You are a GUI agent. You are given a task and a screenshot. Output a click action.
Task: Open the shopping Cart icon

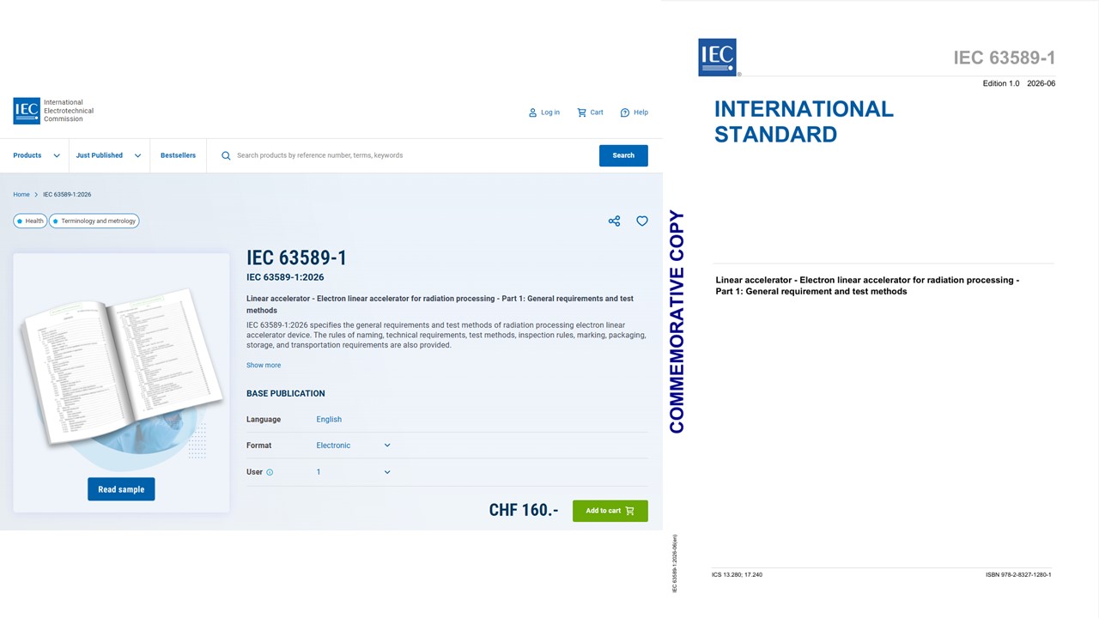tap(581, 112)
